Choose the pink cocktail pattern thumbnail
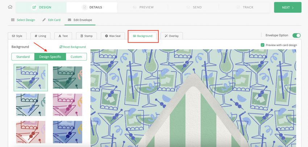This screenshot has height=147, width=308. click(67, 105)
